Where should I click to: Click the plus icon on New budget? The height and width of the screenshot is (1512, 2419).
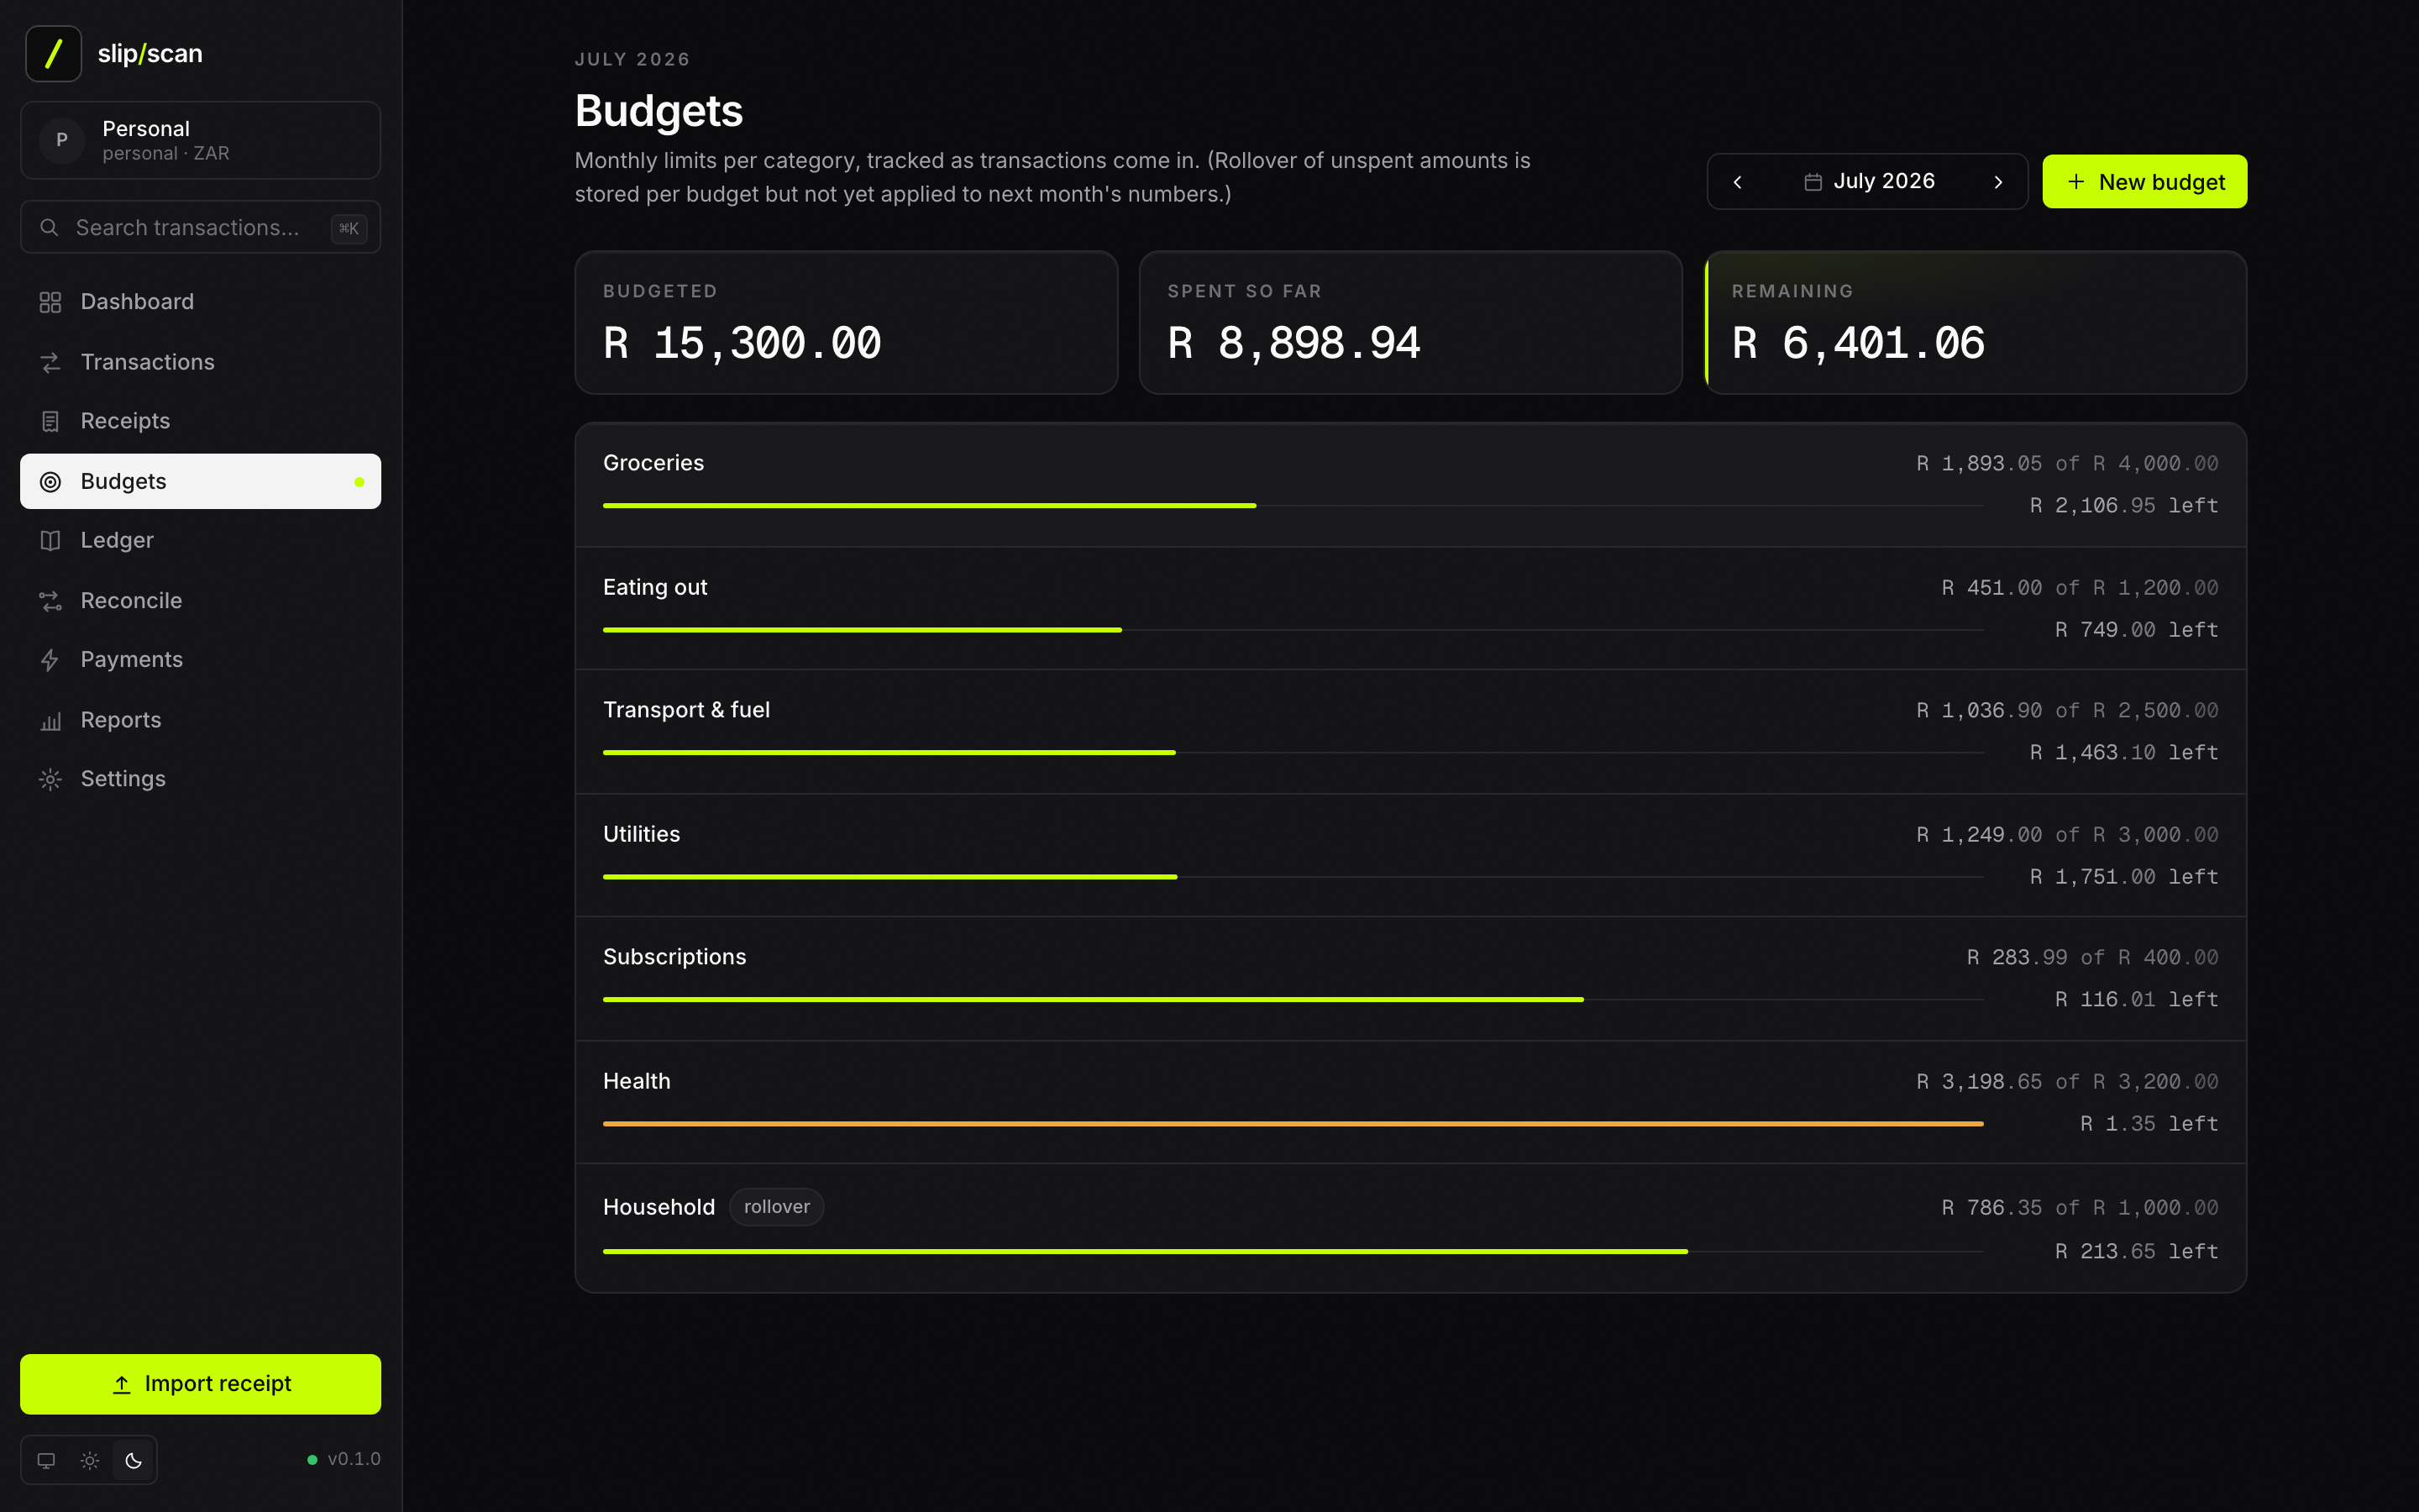(2076, 182)
